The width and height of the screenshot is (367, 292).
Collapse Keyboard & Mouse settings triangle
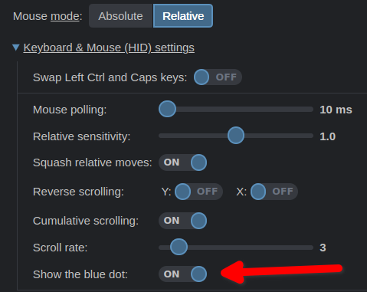(16, 48)
